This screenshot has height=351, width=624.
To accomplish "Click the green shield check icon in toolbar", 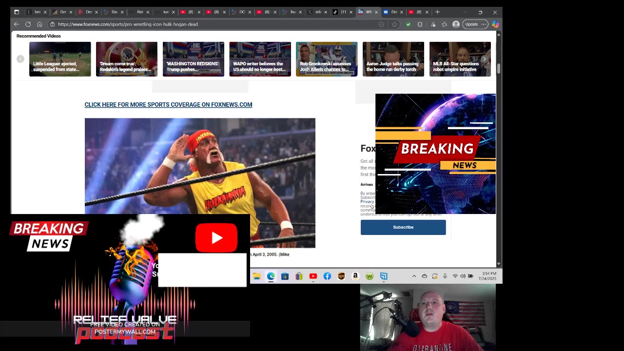I will click(x=408, y=24).
